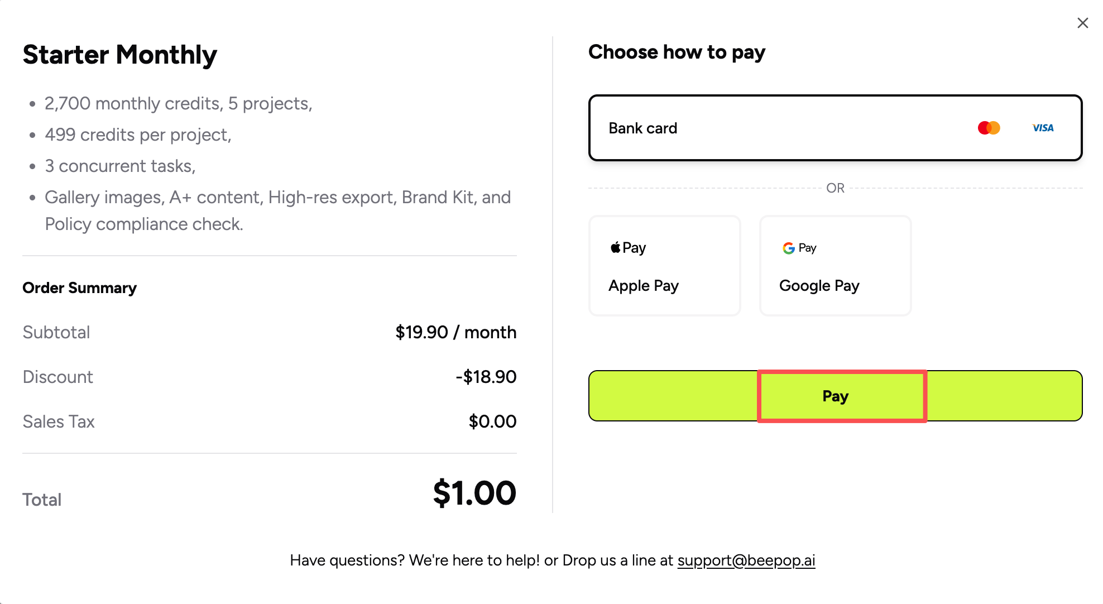Click the green Pay button
Viewport: 1103px width, 604px height.
point(835,396)
